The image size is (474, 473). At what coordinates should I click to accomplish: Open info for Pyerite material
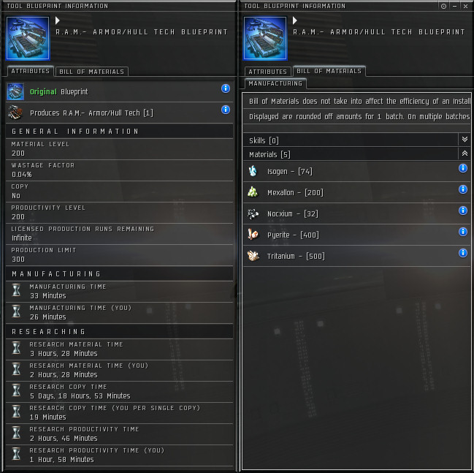coord(463,232)
